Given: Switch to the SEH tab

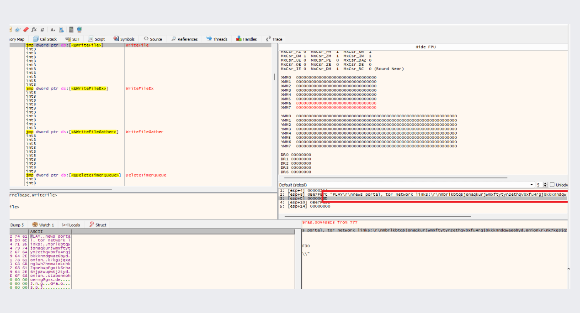Looking at the screenshot, I should click(72, 39).
